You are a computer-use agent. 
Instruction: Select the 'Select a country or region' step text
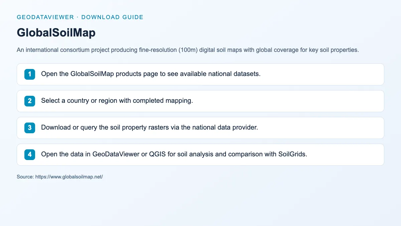click(x=117, y=101)
